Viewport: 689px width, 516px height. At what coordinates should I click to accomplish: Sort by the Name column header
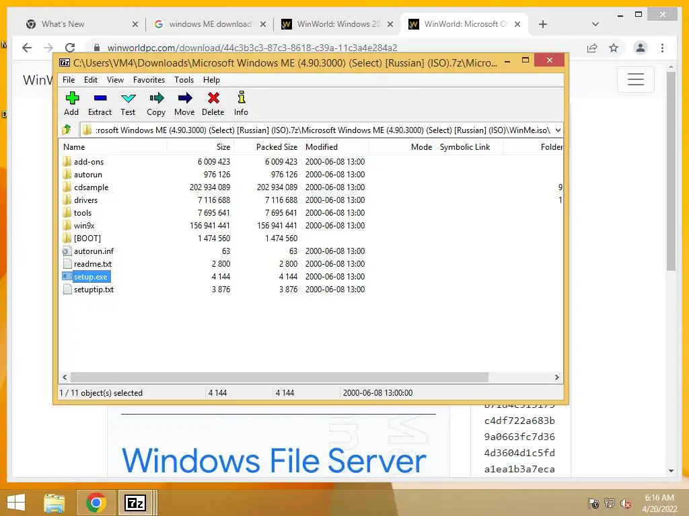coord(112,147)
